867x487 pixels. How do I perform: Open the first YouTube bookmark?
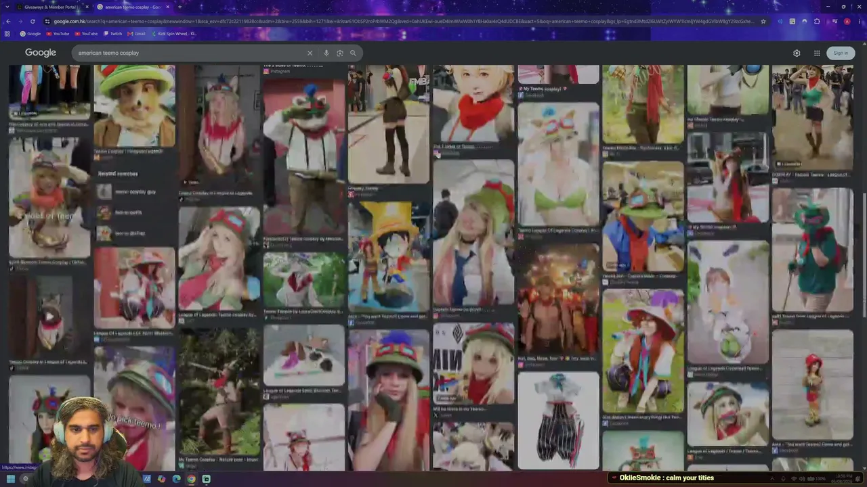click(x=58, y=34)
